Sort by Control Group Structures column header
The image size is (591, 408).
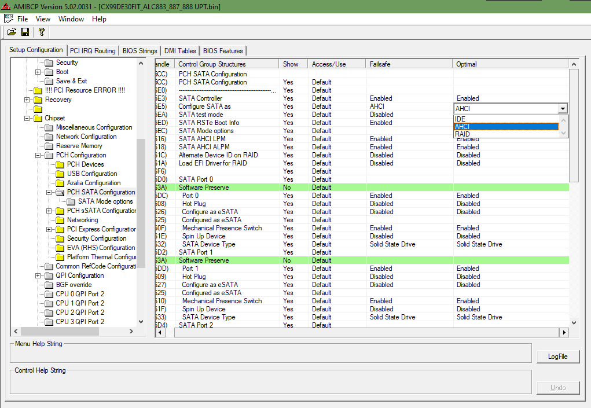point(226,64)
